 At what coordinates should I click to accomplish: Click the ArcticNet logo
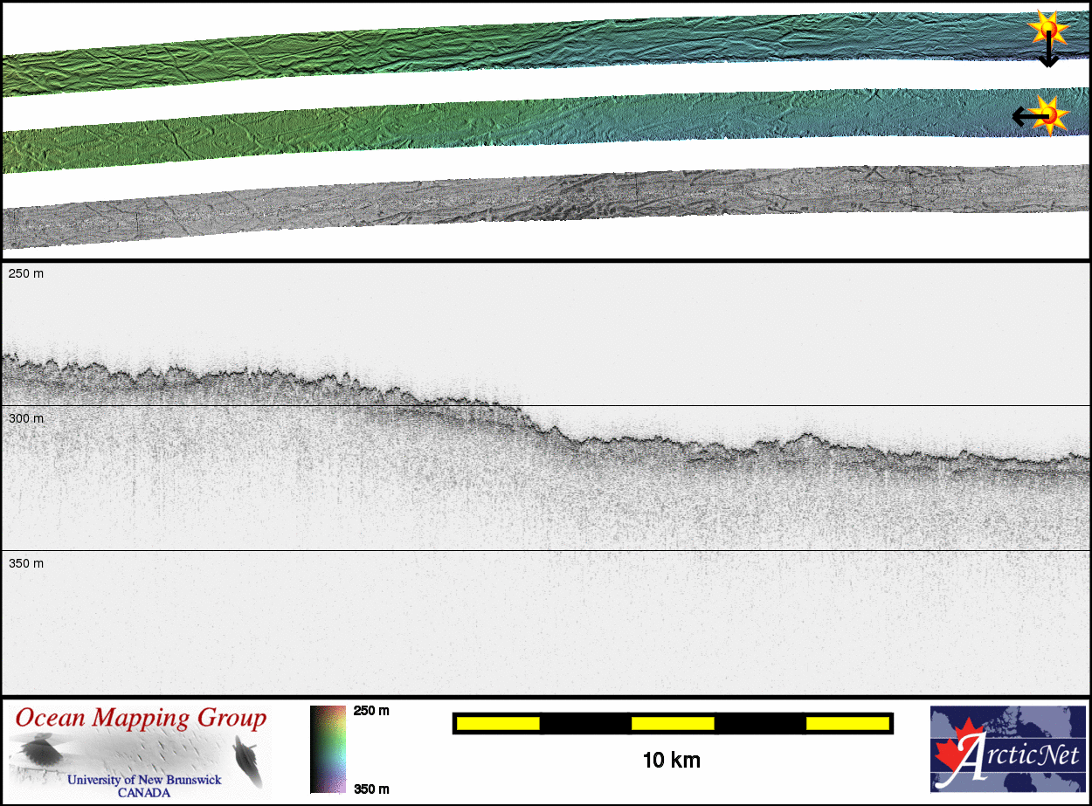click(x=1008, y=748)
